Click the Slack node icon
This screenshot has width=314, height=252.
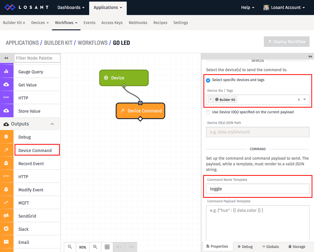click(7, 229)
